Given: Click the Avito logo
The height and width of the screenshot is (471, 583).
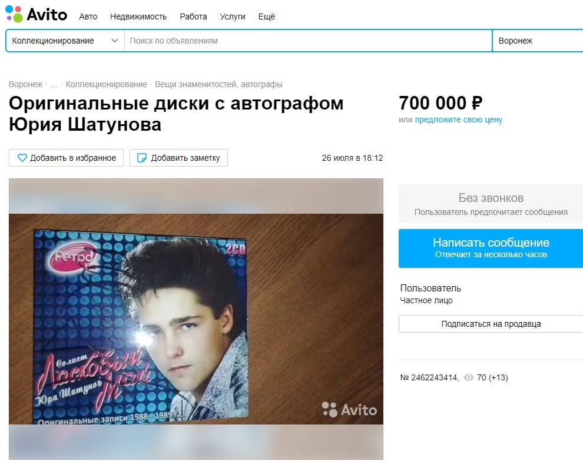Looking at the screenshot, I should click(x=36, y=14).
